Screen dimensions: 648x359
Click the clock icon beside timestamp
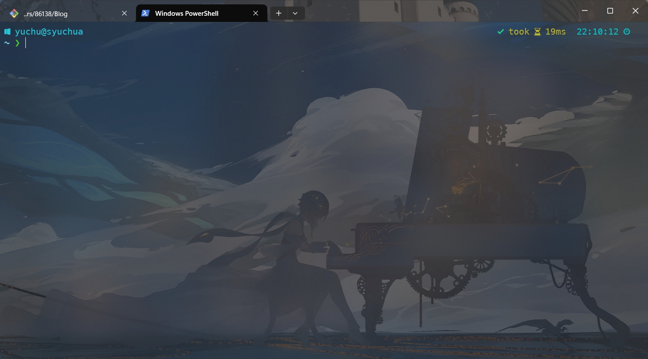pyautogui.click(x=627, y=32)
